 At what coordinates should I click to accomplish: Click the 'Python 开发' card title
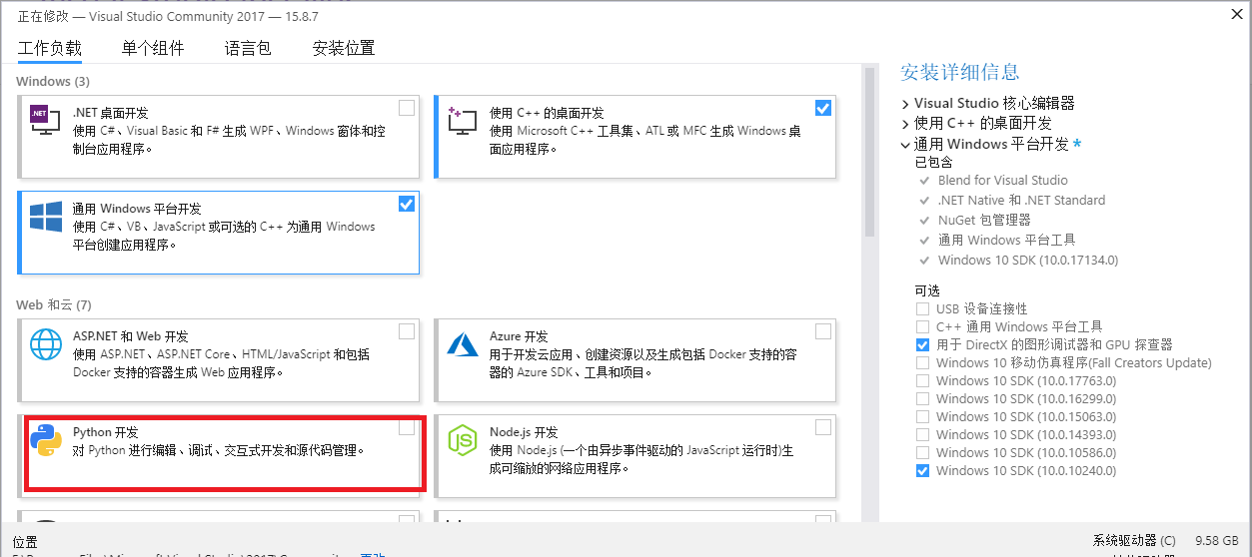pyautogui.click(x=106, y=432)
